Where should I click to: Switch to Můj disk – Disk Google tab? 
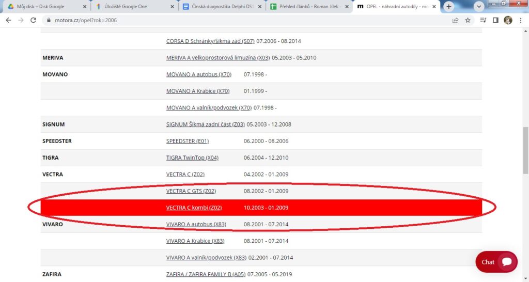point(46,6)
